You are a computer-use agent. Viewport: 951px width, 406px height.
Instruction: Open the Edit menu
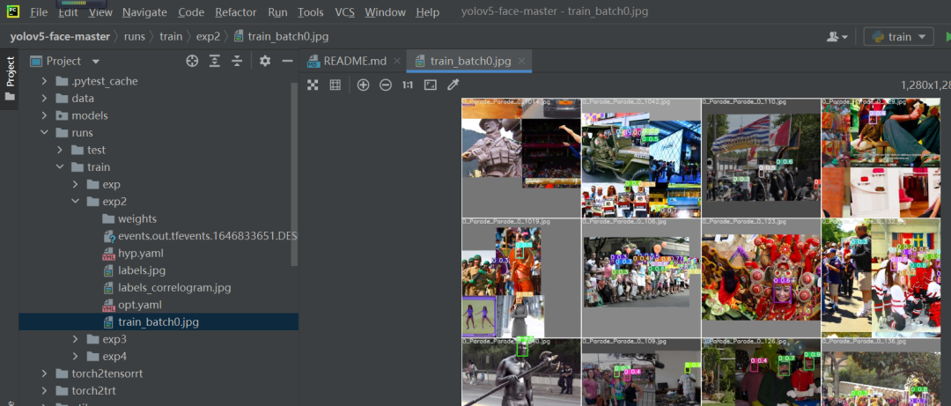click(68, 12)
